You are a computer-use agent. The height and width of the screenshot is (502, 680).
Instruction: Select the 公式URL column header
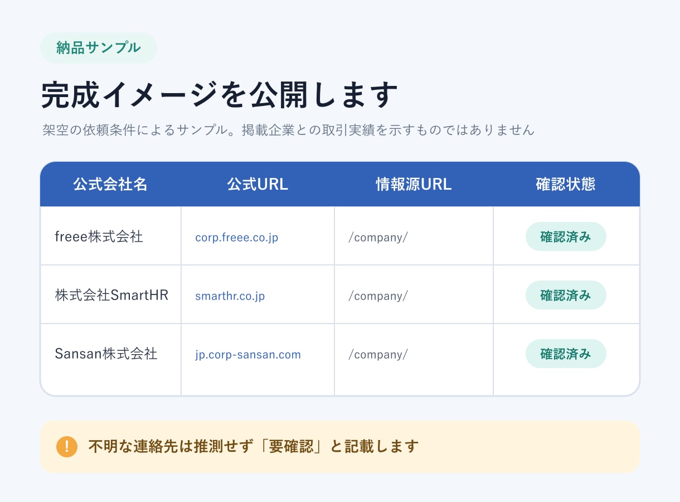(258, 185)
